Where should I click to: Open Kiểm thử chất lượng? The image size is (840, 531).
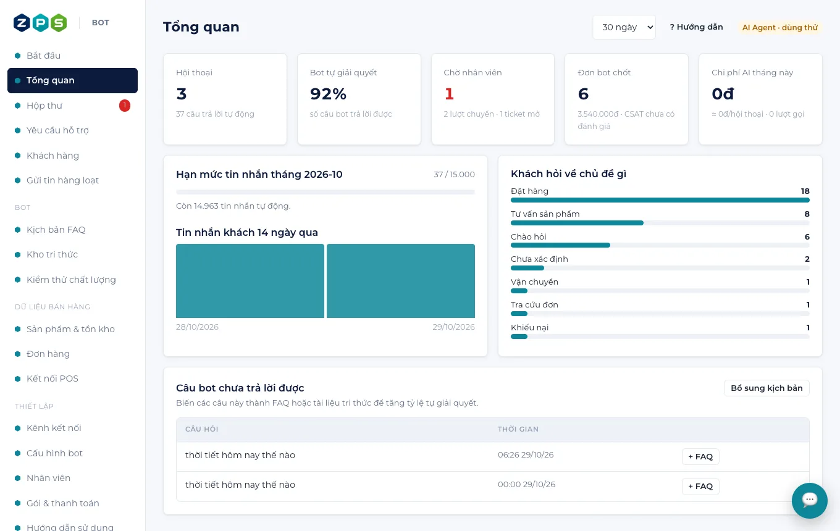click(72, 280)
